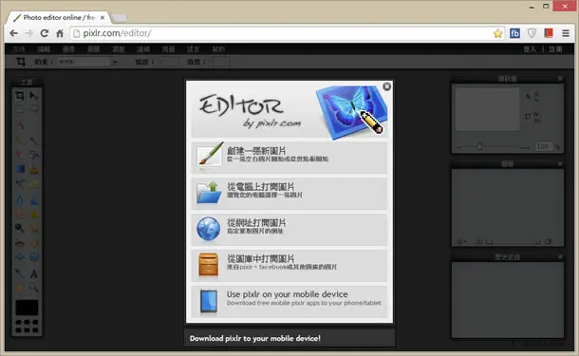Open the first menu in pixlr menu bar
The height and width of the screenshot is (356, 579).
click(x=19, y=49)
